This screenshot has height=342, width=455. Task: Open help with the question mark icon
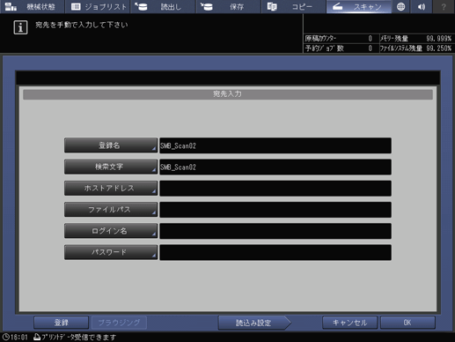pyautogui.click(x=444, y=6)
